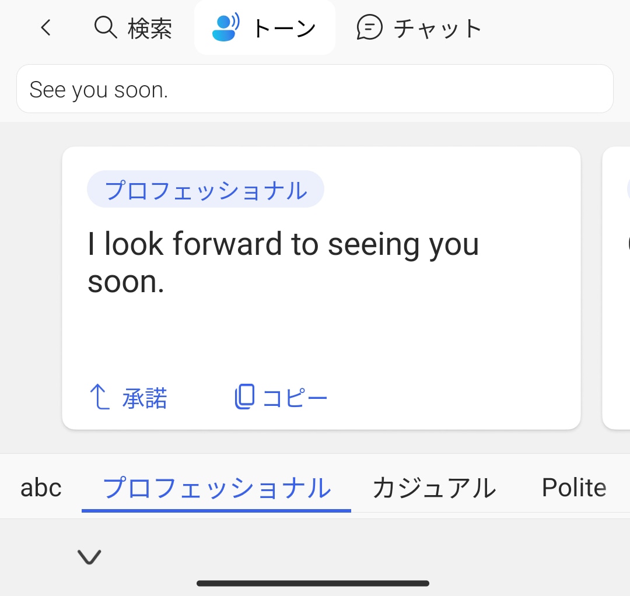Tap the chat bubble icon

pyautogui.click(x=370, y=27)
